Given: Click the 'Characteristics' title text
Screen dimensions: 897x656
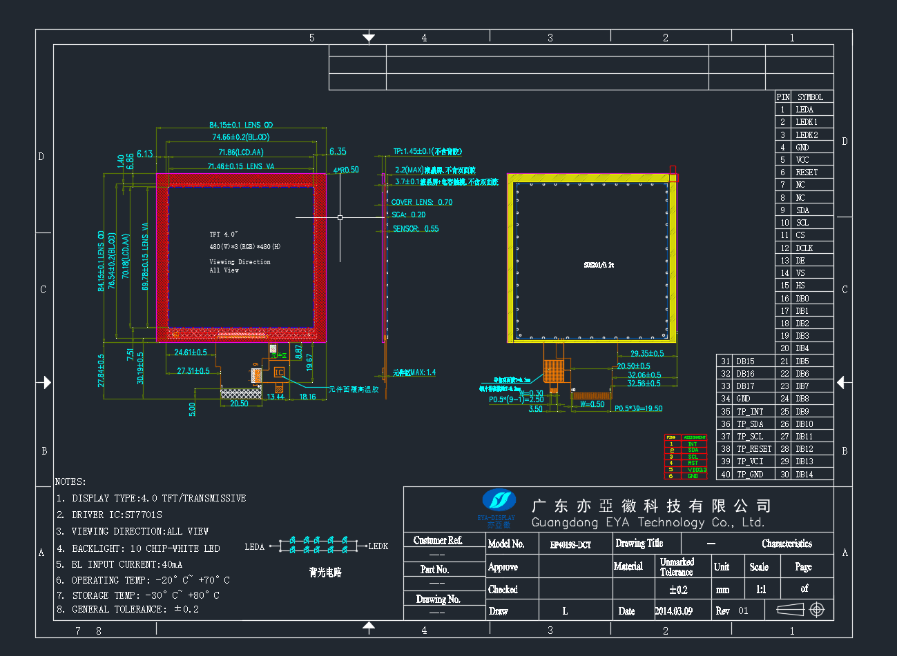Looking at the screenshot, I should pyautogui.click(x=787, y=544).
